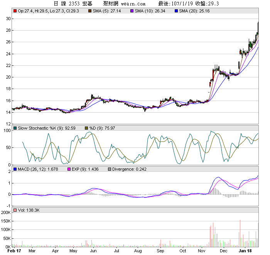Click the 200K volume axis label
This screenshot has width=270, height=255.
(6, 212)
